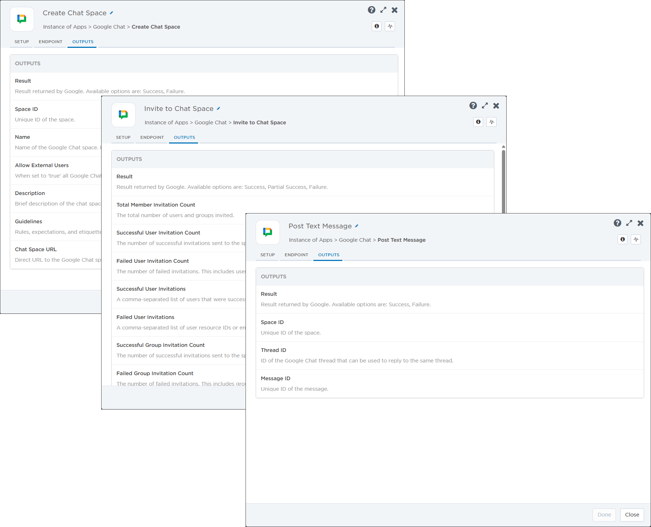
Task: Select Failed User Invitation Count output
Action: pos(179,266)
